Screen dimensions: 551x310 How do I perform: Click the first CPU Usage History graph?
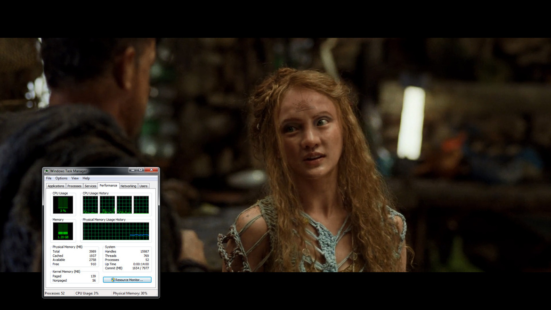point(90,205)
